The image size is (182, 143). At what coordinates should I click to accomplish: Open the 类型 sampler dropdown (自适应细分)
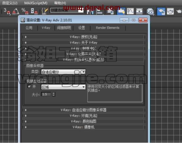tap(63, 72)
